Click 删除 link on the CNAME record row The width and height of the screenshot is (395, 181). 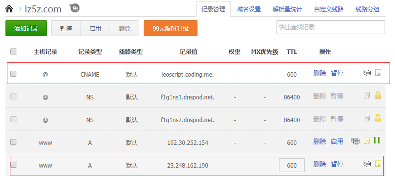[x=319, y=74]
